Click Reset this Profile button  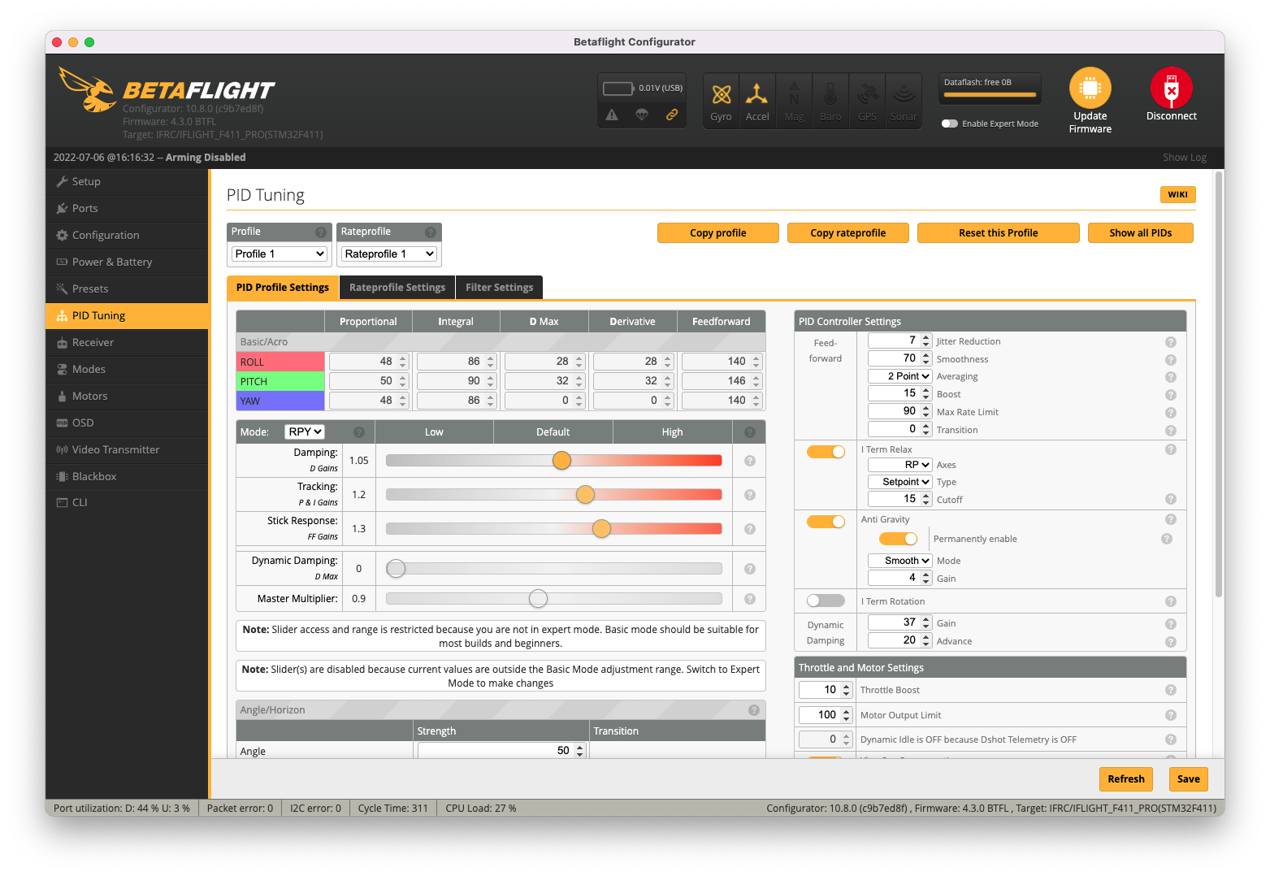(999, 233)
